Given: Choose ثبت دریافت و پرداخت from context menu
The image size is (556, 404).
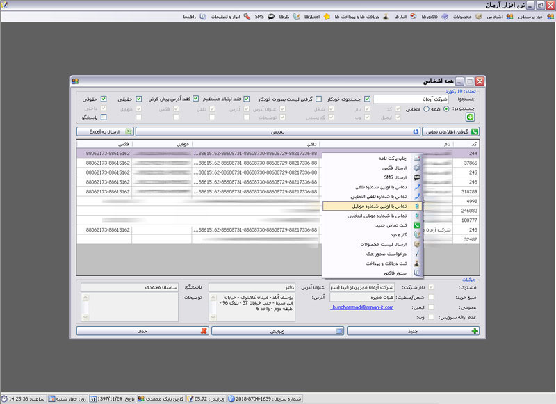Looking at the screenshot, I should 372,264.
